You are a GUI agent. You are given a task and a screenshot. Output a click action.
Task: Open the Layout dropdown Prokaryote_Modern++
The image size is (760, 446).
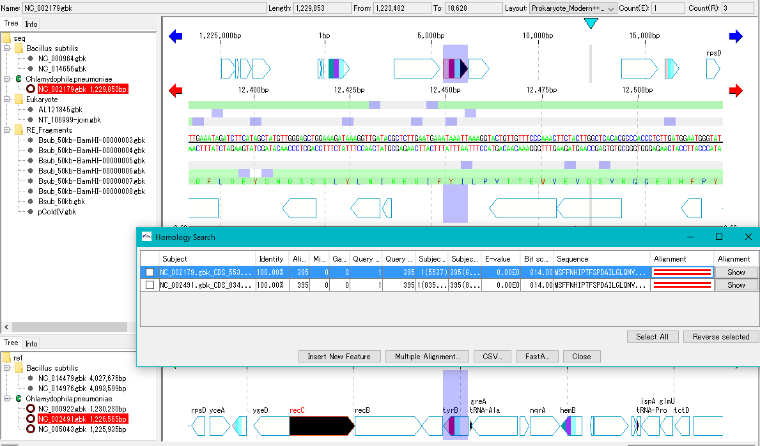[573, 8]
